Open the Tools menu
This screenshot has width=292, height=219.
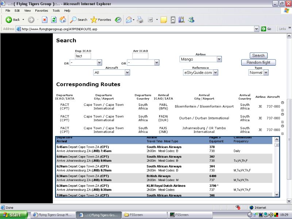[x=56, y=11]
